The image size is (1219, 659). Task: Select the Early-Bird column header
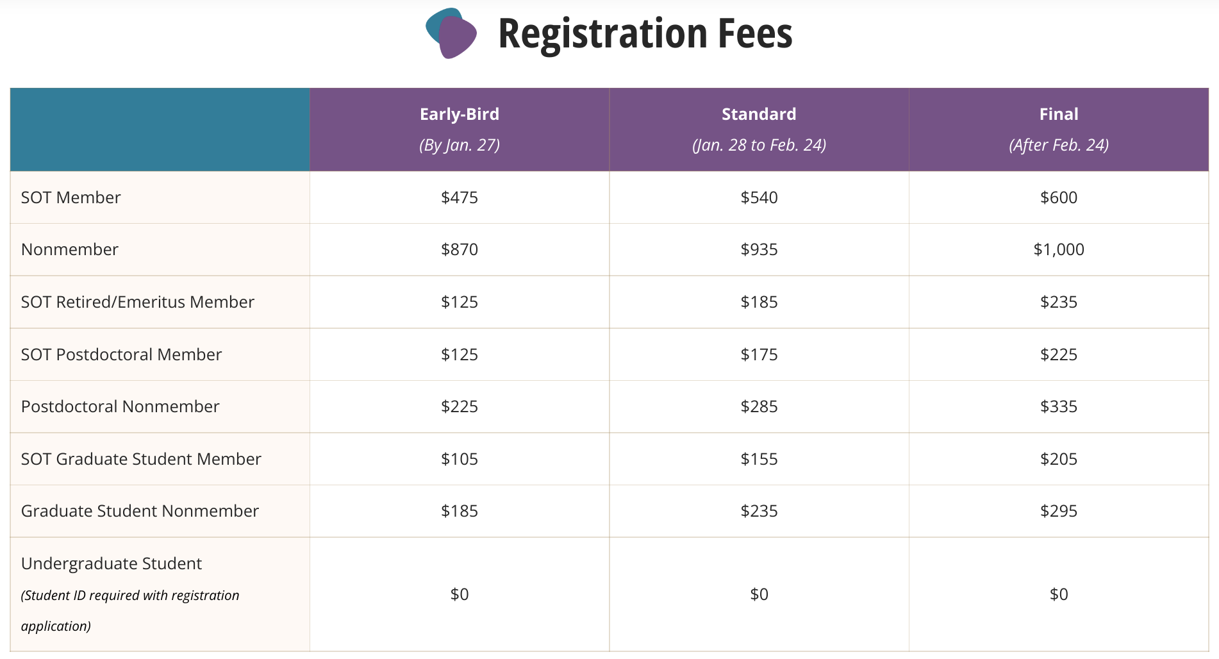(x=460, y=129)
